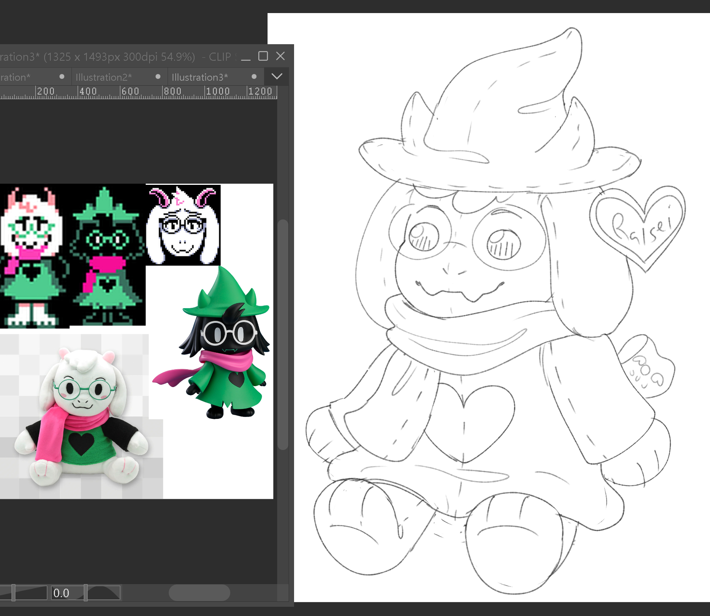The height and width of the screenshot is (616, 710).
Task: Maximize the Clip Studio window
Action: (x=263, y=56)
